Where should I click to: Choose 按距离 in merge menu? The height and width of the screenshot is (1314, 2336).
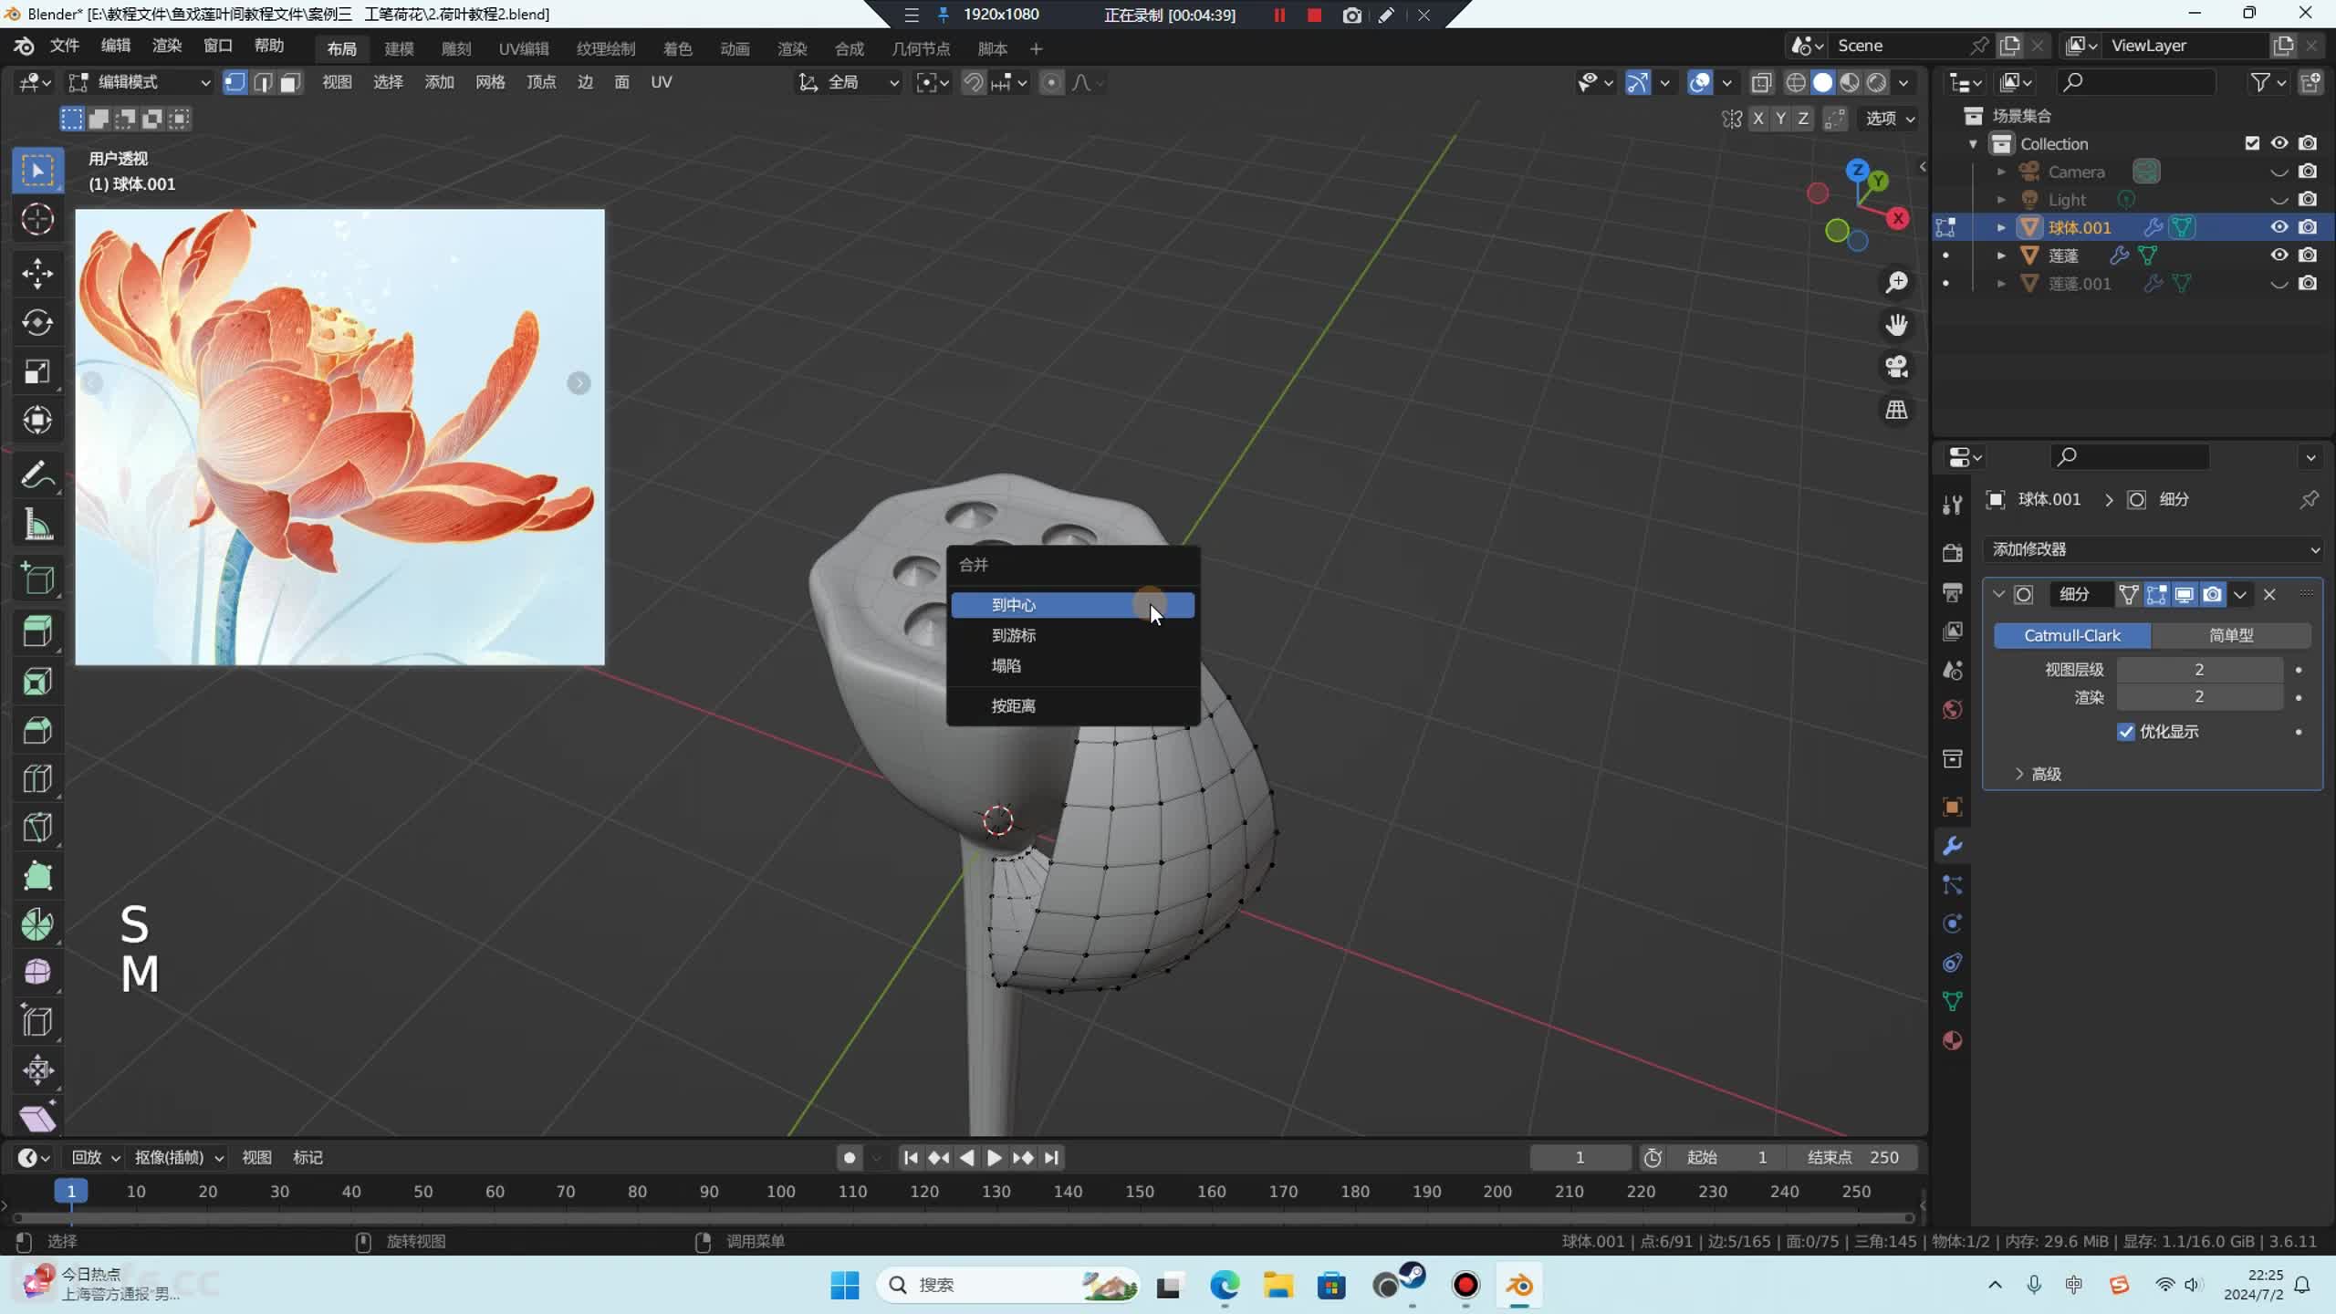click(x=1072, y=705)
